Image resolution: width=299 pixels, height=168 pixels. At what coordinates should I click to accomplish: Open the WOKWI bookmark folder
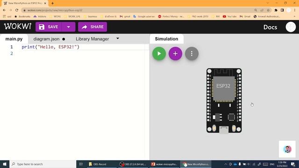[x=55, y=17]
